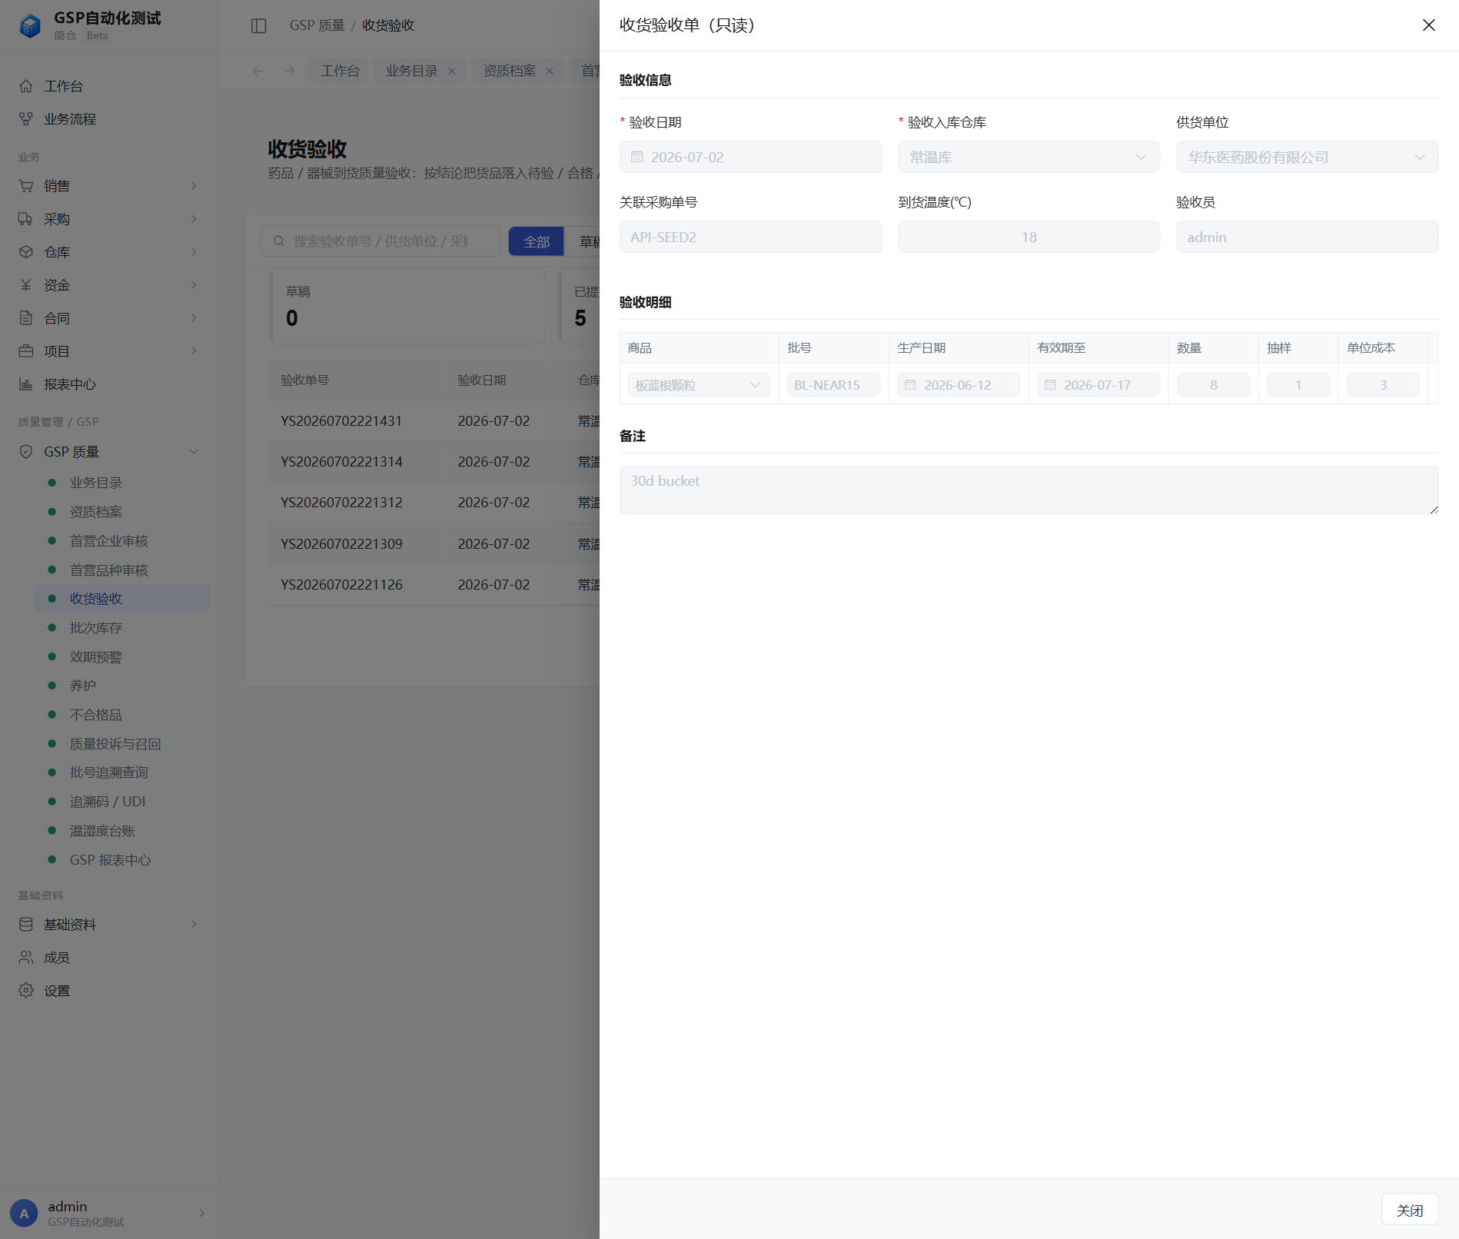
Task: Click the 报表中心 chart icon
Action: coord(26,384)
